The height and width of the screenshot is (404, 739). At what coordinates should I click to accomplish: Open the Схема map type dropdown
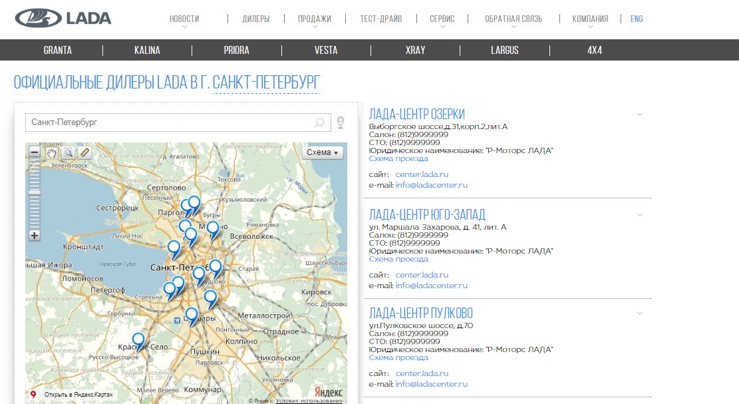click(x=323, y=152)
